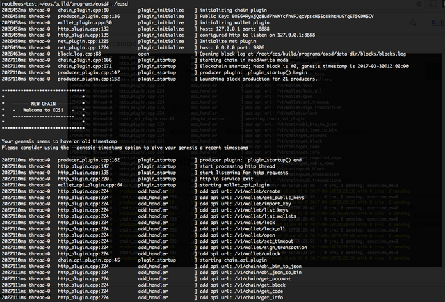Select api url '/v1/wallet/create'
Screen dimensions: 445x302
(x=257, y=191)
